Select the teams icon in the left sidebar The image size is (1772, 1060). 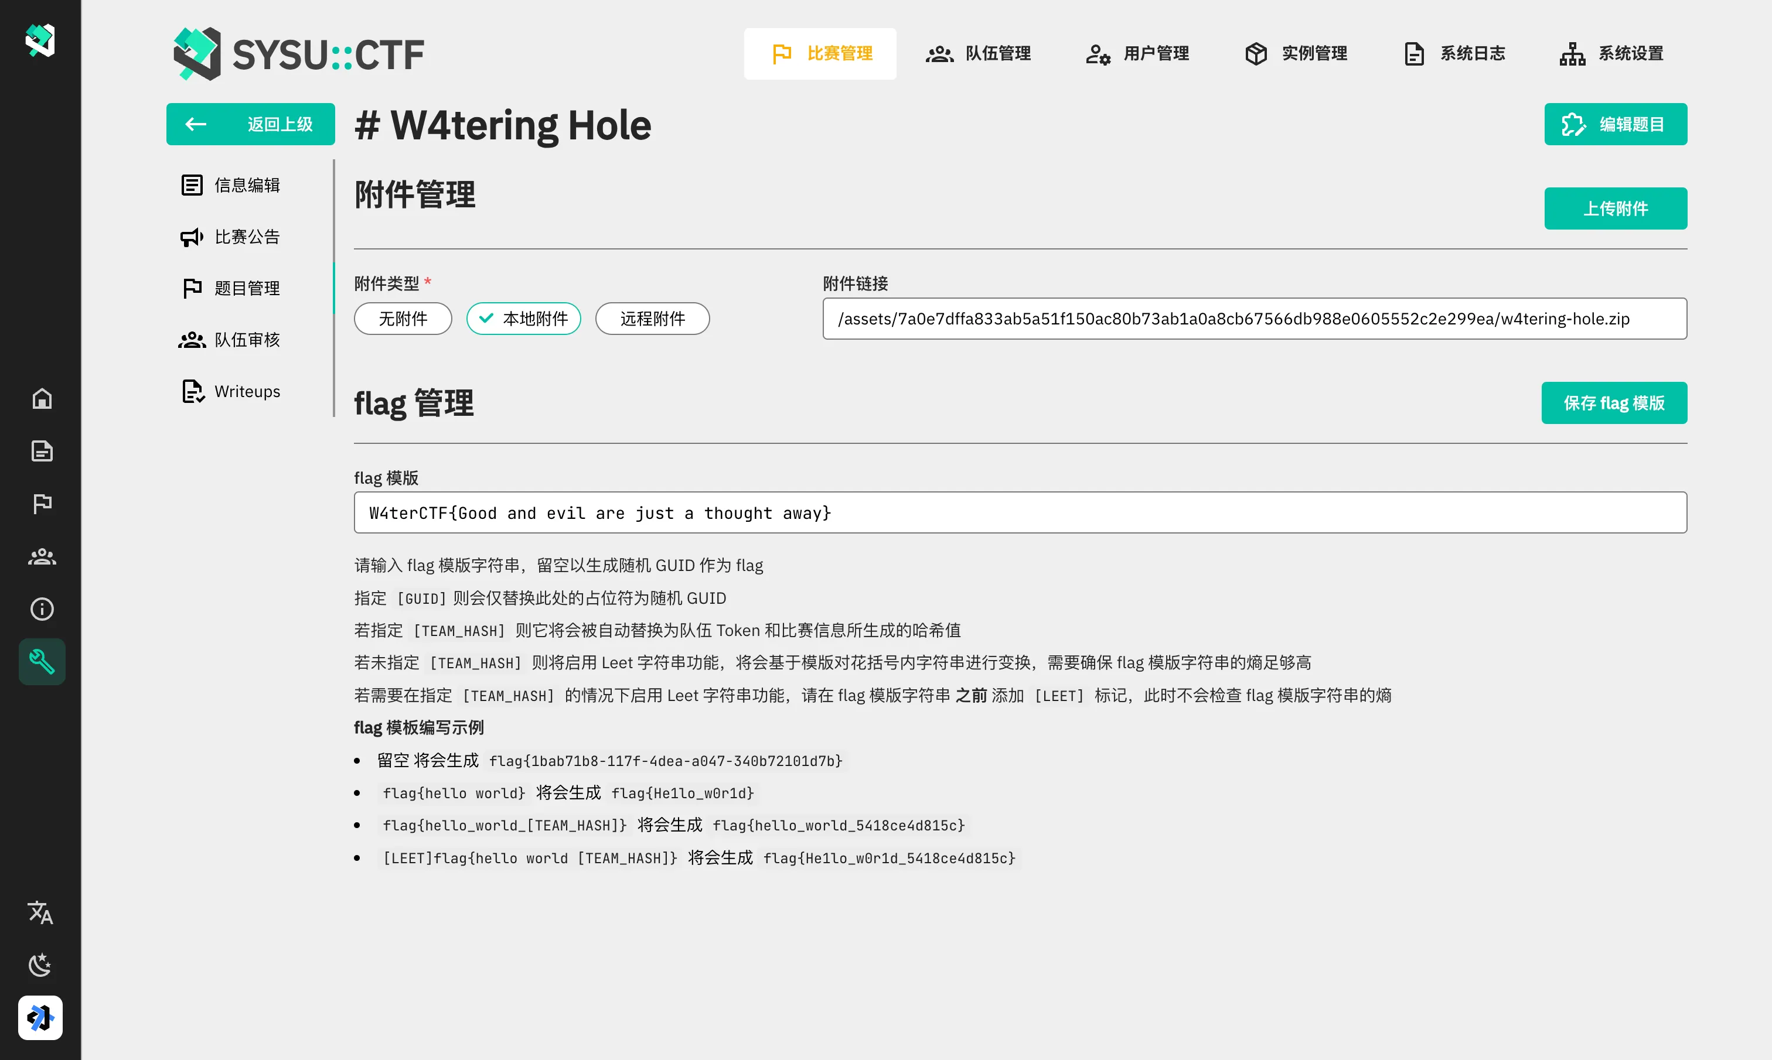pyautogui.click(x=42, y=556)
